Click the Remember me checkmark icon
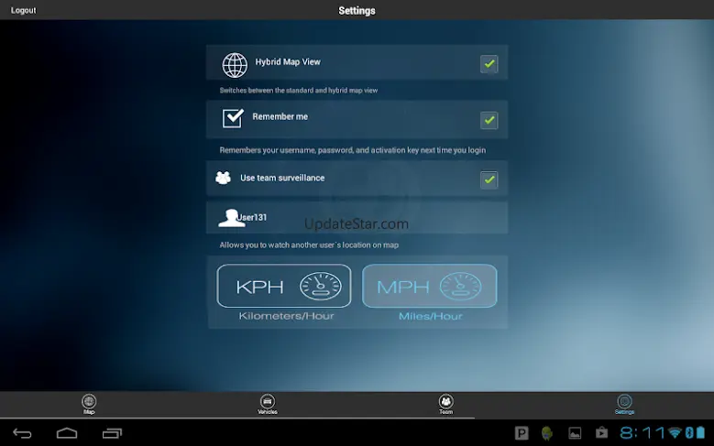The image size is (714, 446). [x=233, y=118]
